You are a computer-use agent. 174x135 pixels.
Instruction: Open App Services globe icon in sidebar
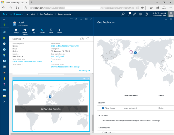4,49
